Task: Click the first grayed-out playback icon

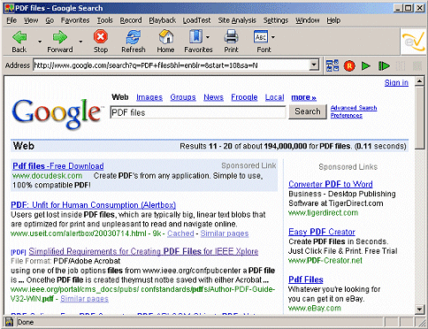Action: [x=401, y=65]
